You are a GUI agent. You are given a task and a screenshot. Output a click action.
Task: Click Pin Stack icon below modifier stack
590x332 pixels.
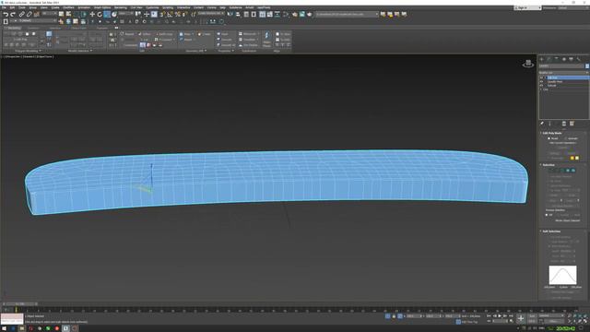click(x=542, y=124)
